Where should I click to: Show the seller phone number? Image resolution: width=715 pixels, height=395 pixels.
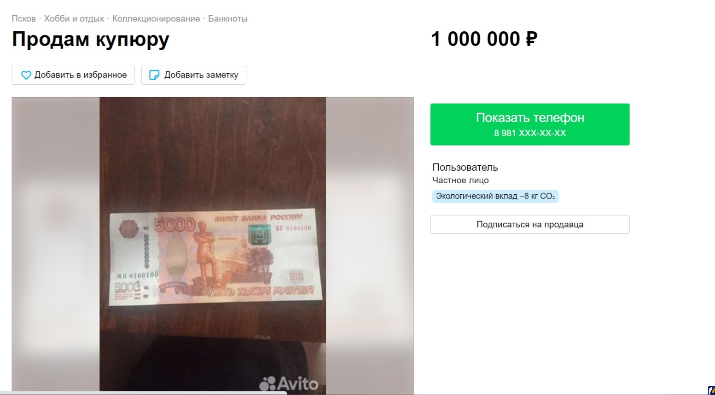(530, 124)
